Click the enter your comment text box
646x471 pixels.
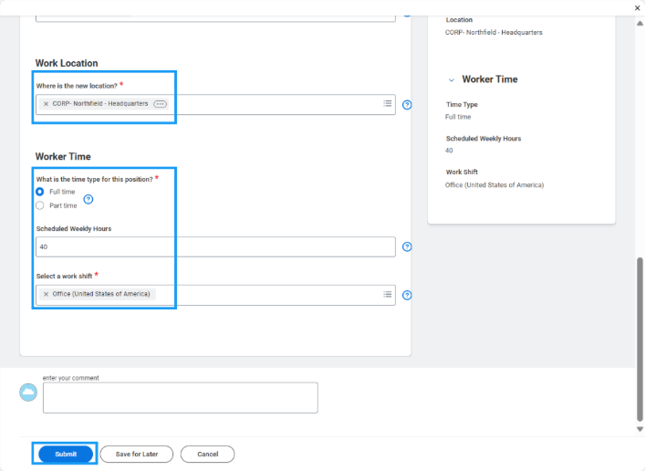tap(180, 398)
